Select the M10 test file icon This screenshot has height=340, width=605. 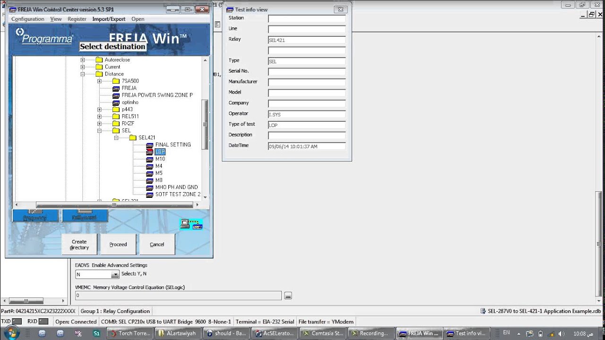tap(150, 159)
